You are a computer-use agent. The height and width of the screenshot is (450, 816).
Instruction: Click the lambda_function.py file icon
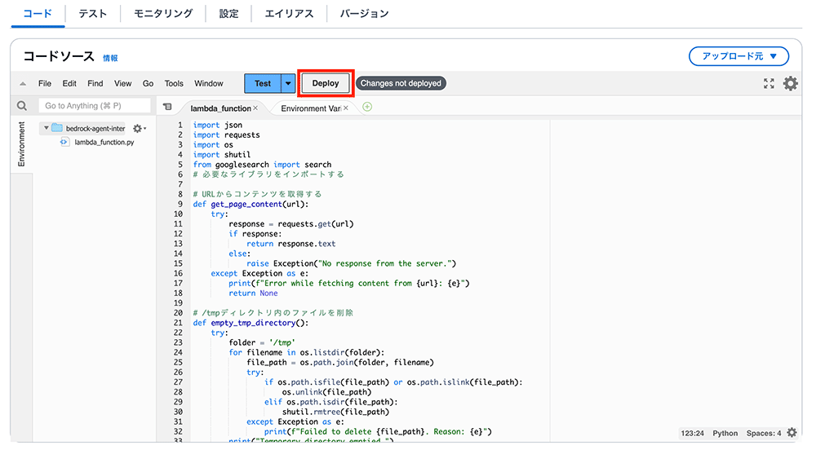pos(64,142)
